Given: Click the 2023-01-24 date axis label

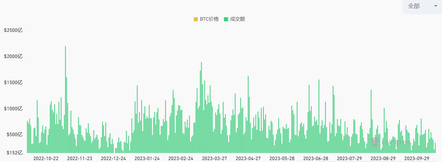Looking at the screenshot, I should tap(147, 158).
